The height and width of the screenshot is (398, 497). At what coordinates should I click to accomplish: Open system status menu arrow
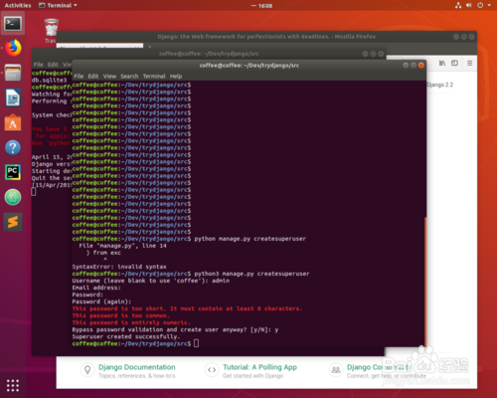click(x=489, y=5)
